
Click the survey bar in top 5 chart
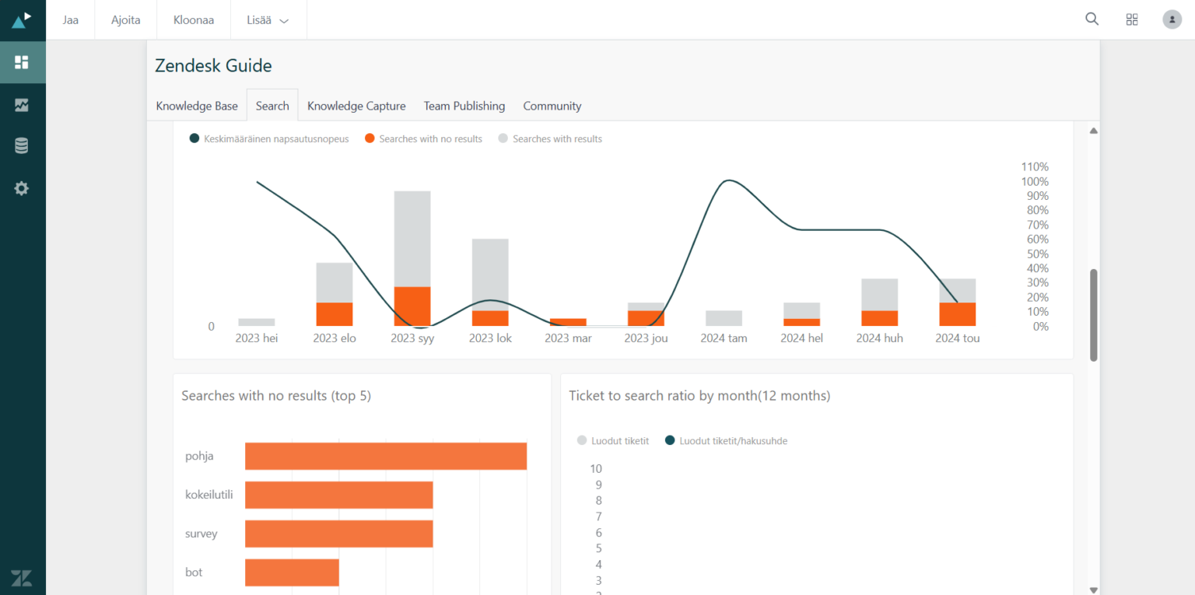click(339, 534)
